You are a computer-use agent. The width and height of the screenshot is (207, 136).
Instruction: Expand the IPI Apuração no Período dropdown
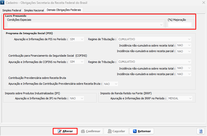[77, 98]
